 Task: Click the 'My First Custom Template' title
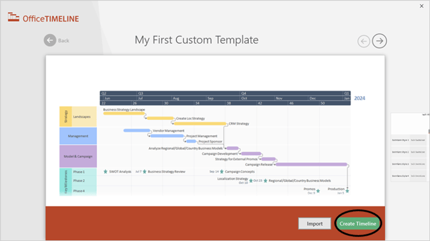pos(196,40)
